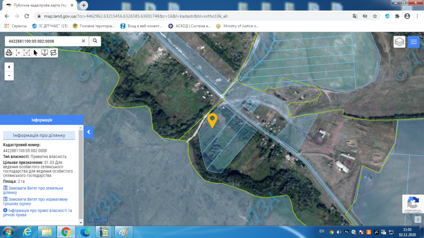The height and width of the screenshot is (238, 424).
Task: Open the Інформація panel tab header
Action: coord(42,120)
